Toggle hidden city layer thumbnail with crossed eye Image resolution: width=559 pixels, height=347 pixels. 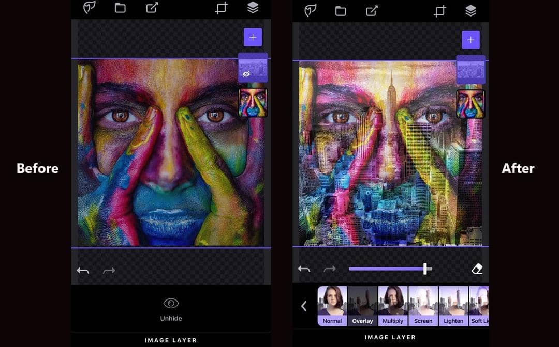click(253, 68)
